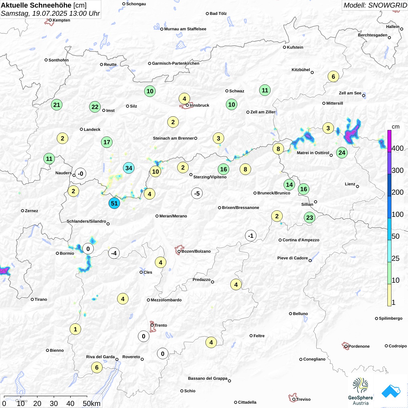Click the magenta 400 cm legend color

coord(389,141)
